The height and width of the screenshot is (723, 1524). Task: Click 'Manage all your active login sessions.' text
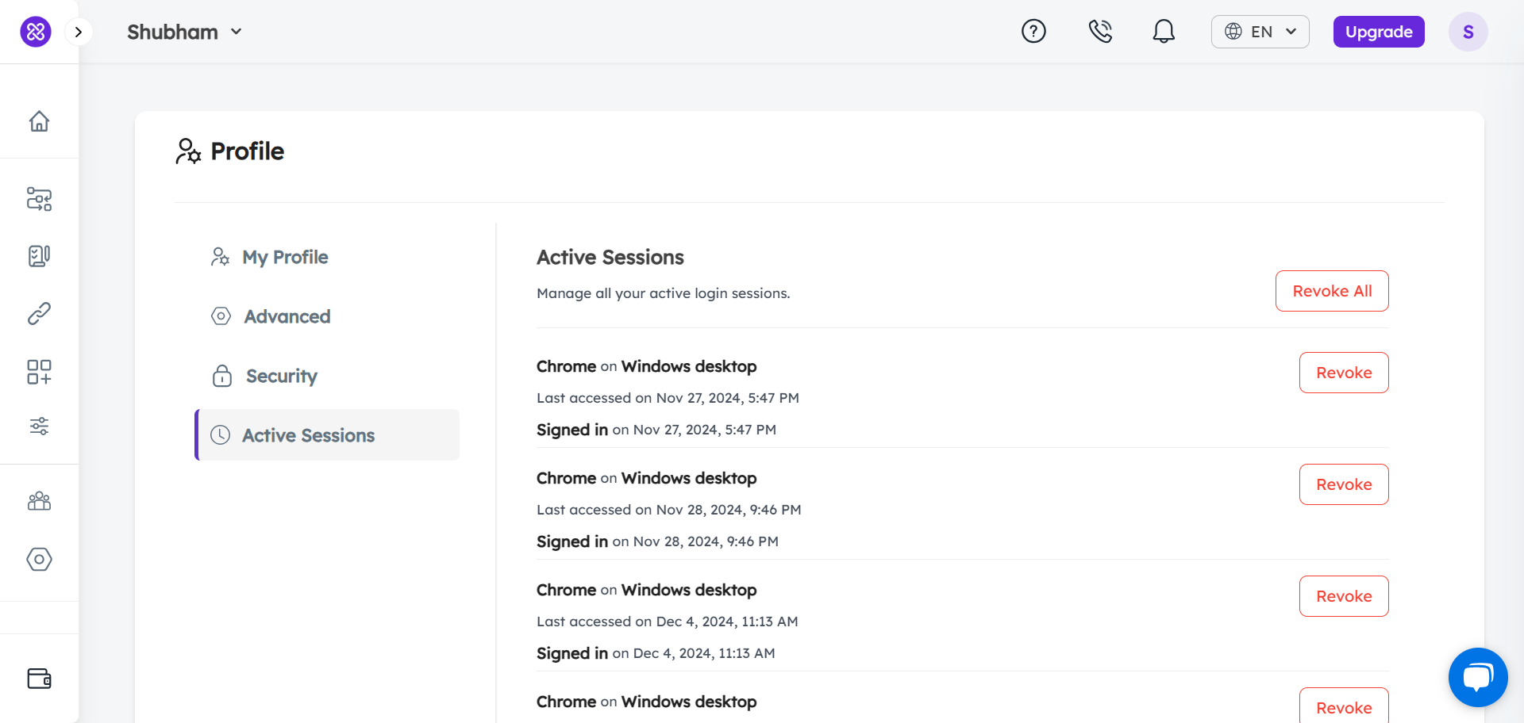pos(664,293)
